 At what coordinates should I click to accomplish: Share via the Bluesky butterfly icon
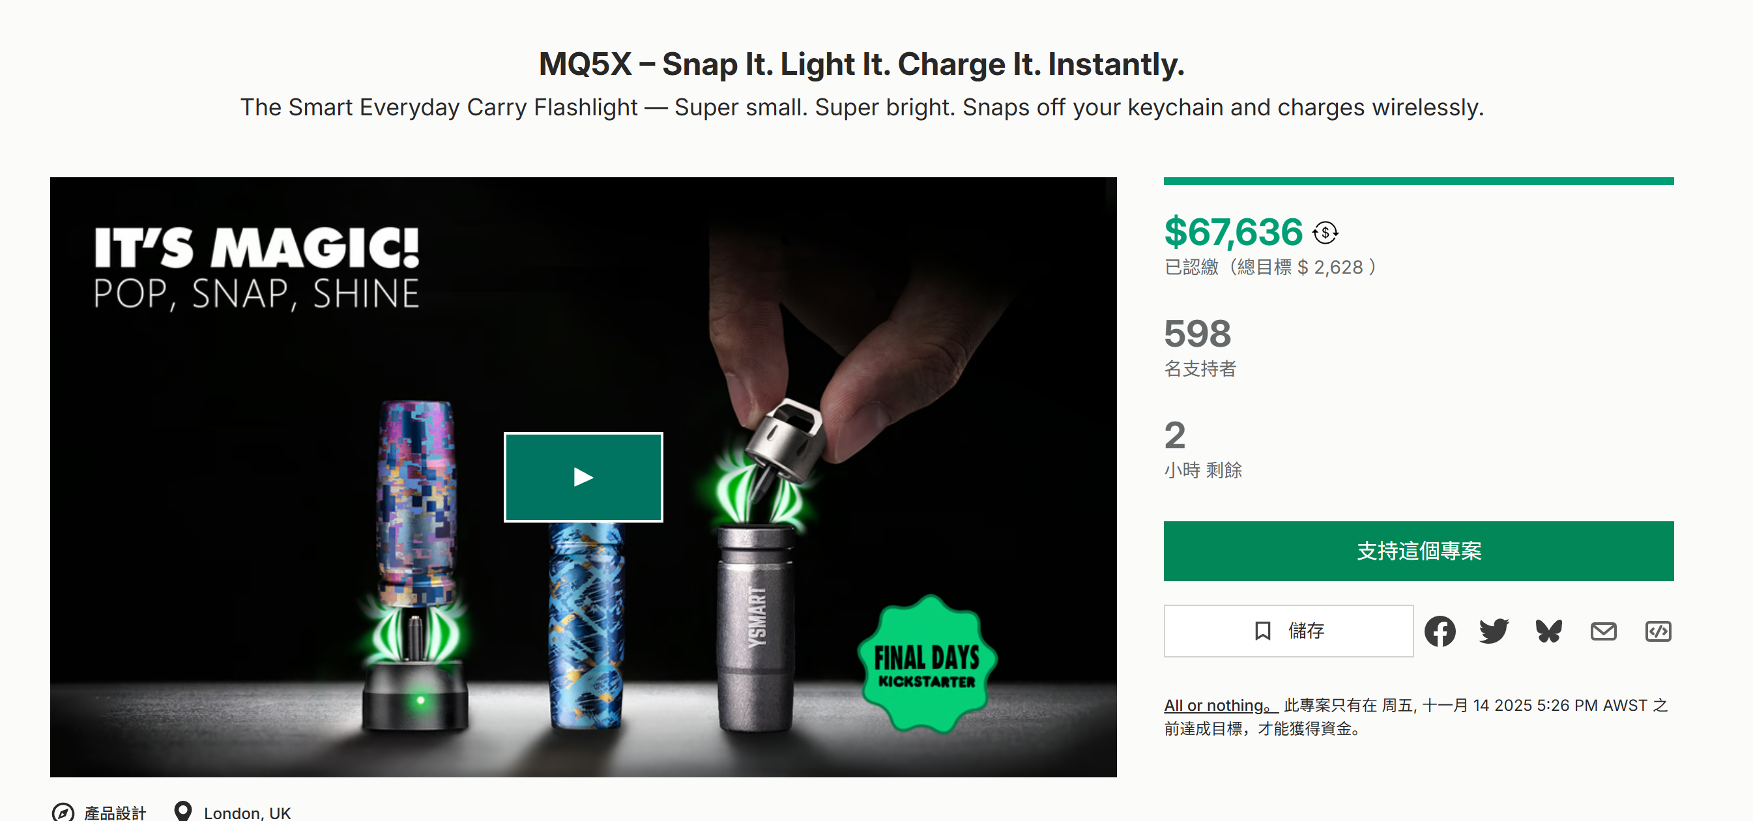click(1549, 631)
